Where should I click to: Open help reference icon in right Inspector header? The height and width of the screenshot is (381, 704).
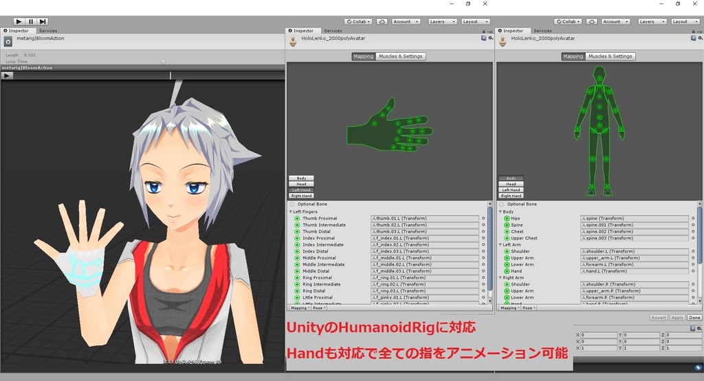pos(693,38)
